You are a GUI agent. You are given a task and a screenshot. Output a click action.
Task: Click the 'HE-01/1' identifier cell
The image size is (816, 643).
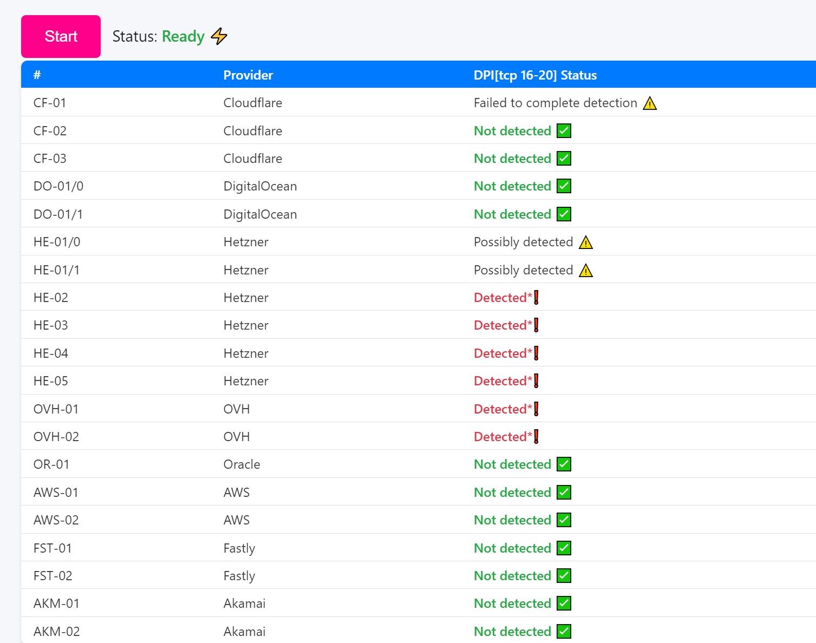[56, 270]
